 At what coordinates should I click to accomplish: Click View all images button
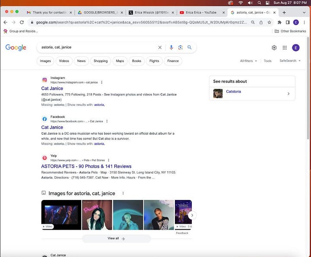[x=116, y=238]
